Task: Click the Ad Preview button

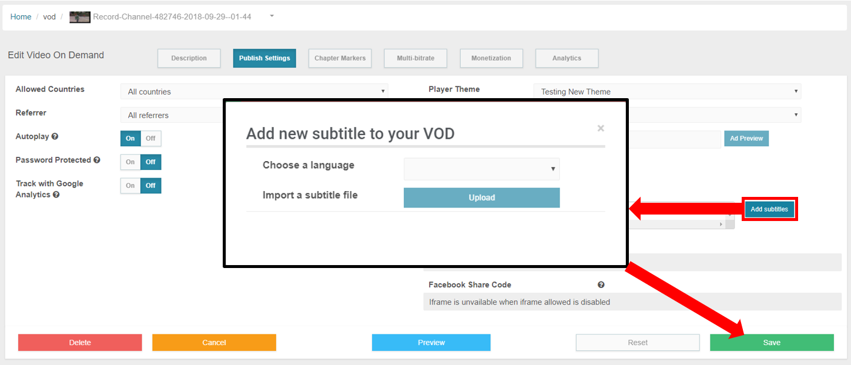Action: coord(746,138)
